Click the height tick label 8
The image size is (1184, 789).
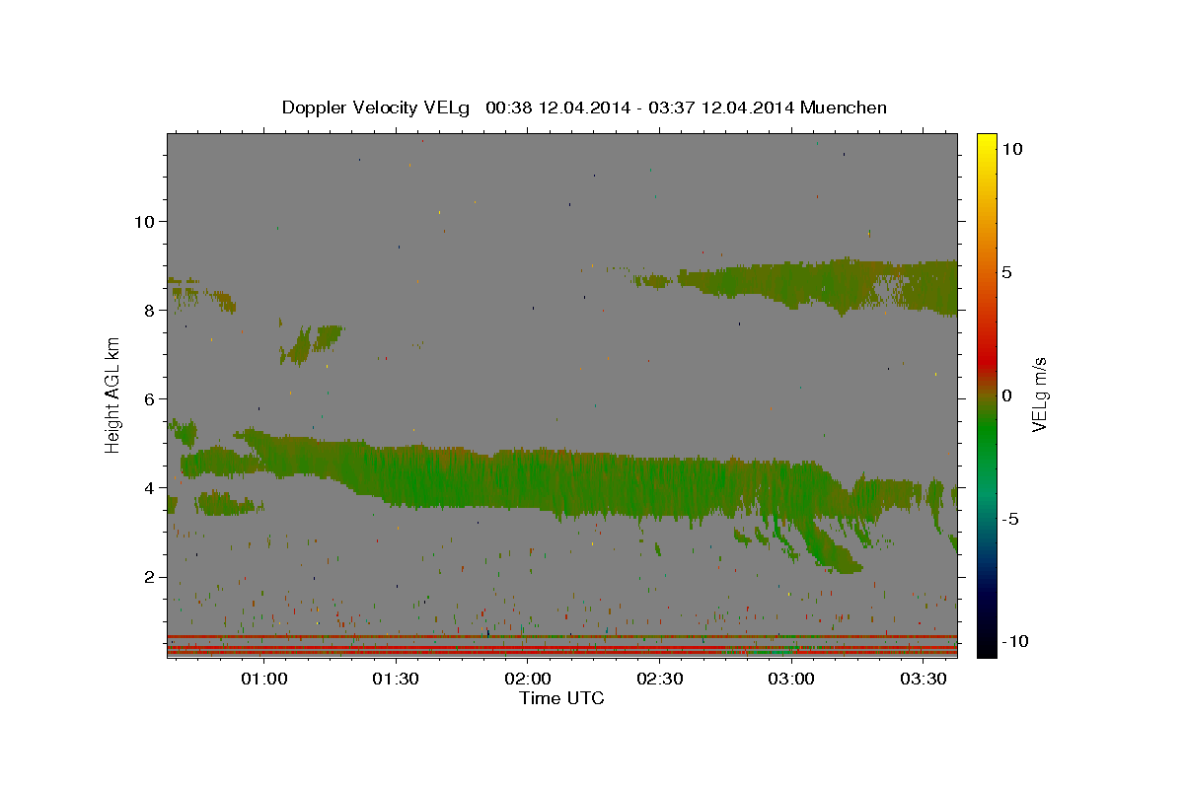149,310
